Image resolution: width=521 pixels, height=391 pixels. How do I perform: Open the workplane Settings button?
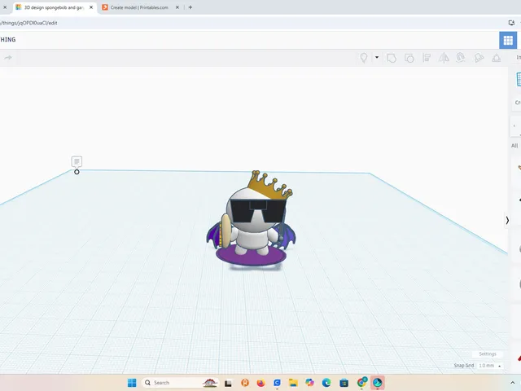[x=488, y=354]
